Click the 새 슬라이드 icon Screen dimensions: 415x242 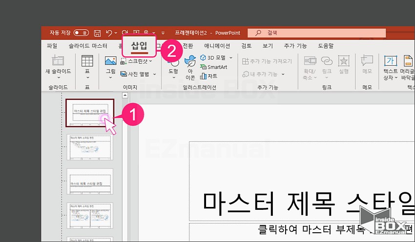[58, 60]
